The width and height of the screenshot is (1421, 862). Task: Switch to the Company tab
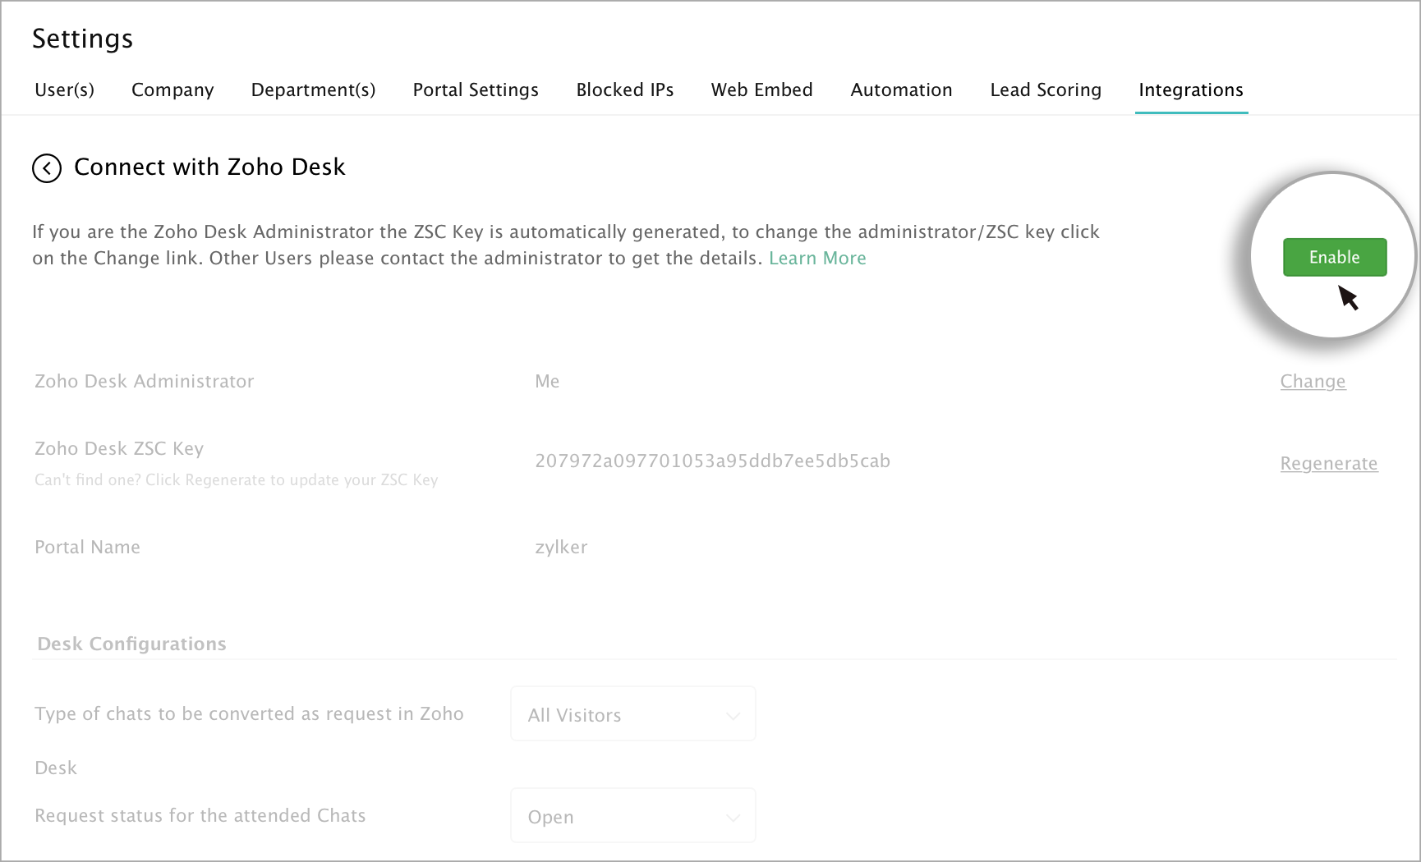point(172,90)
